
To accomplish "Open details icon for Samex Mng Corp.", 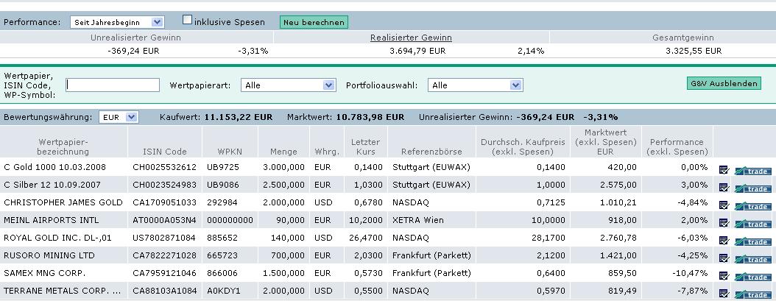I will (x=724, y=277).
